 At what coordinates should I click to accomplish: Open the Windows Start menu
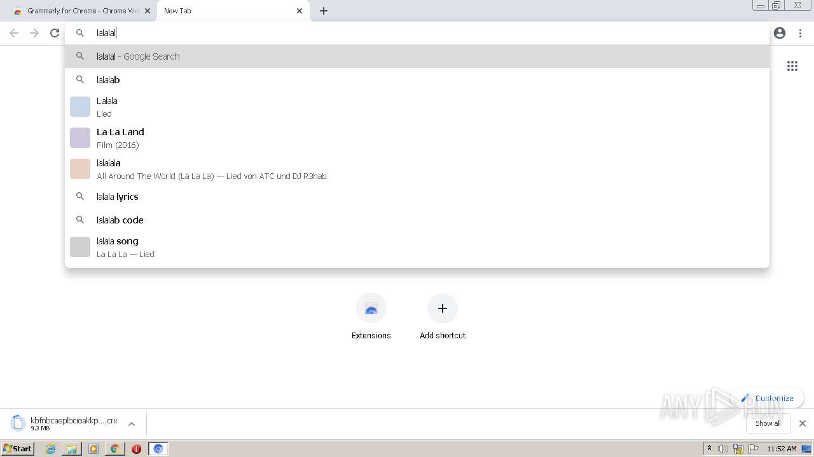[18, 448]
